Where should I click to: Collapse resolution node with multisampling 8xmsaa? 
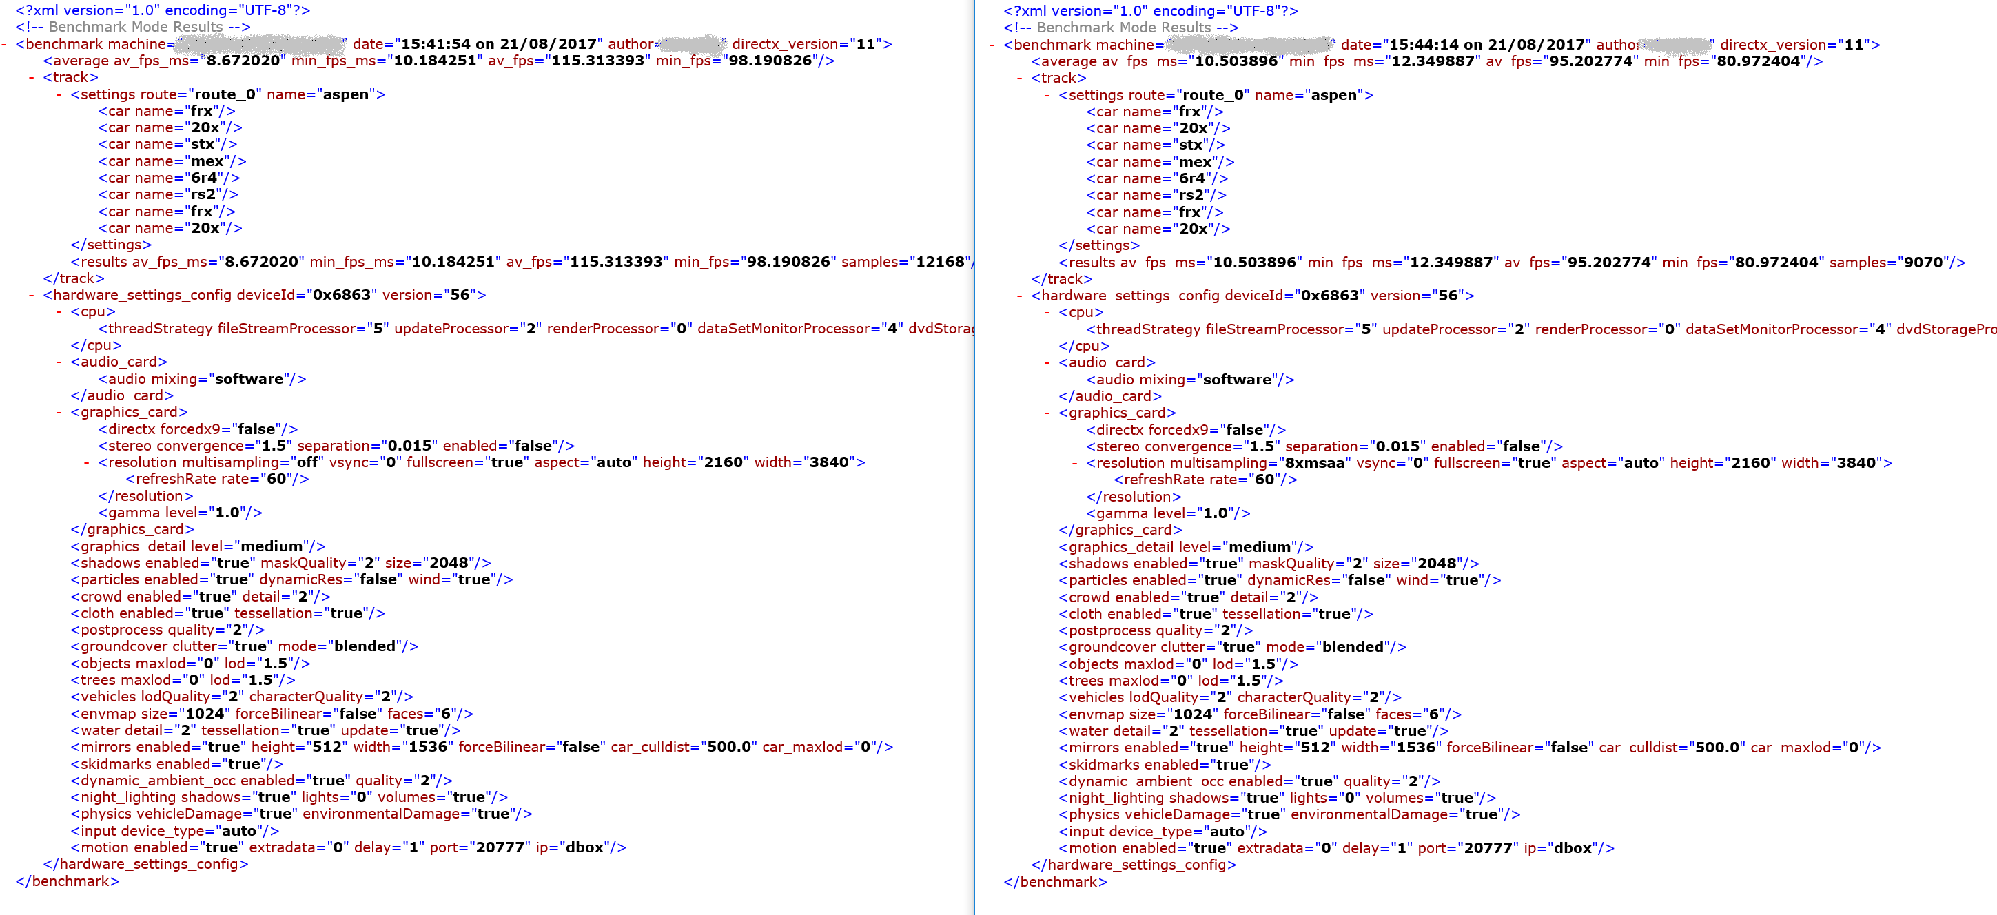click(x=1076, y=464)
